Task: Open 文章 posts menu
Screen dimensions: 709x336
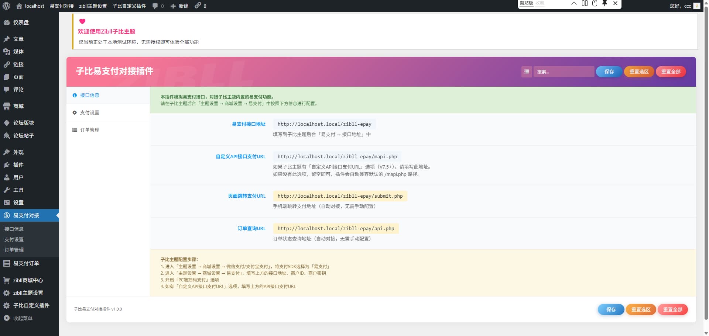Action: [x=30, y=39]
